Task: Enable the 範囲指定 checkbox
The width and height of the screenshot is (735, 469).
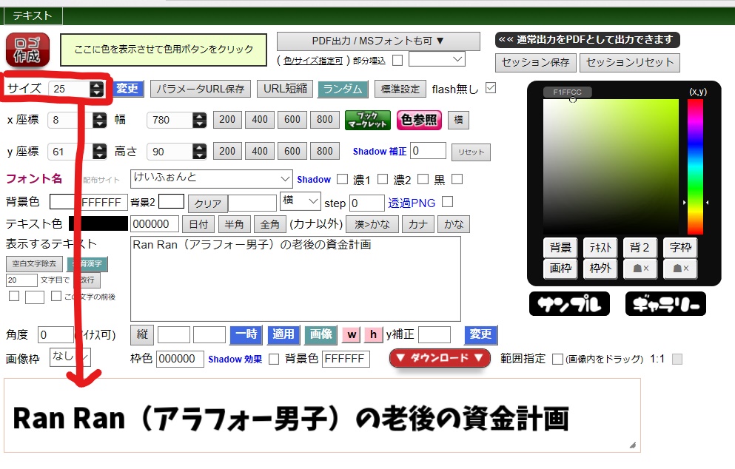Action: pyautogui.click(x=557, y=359)
